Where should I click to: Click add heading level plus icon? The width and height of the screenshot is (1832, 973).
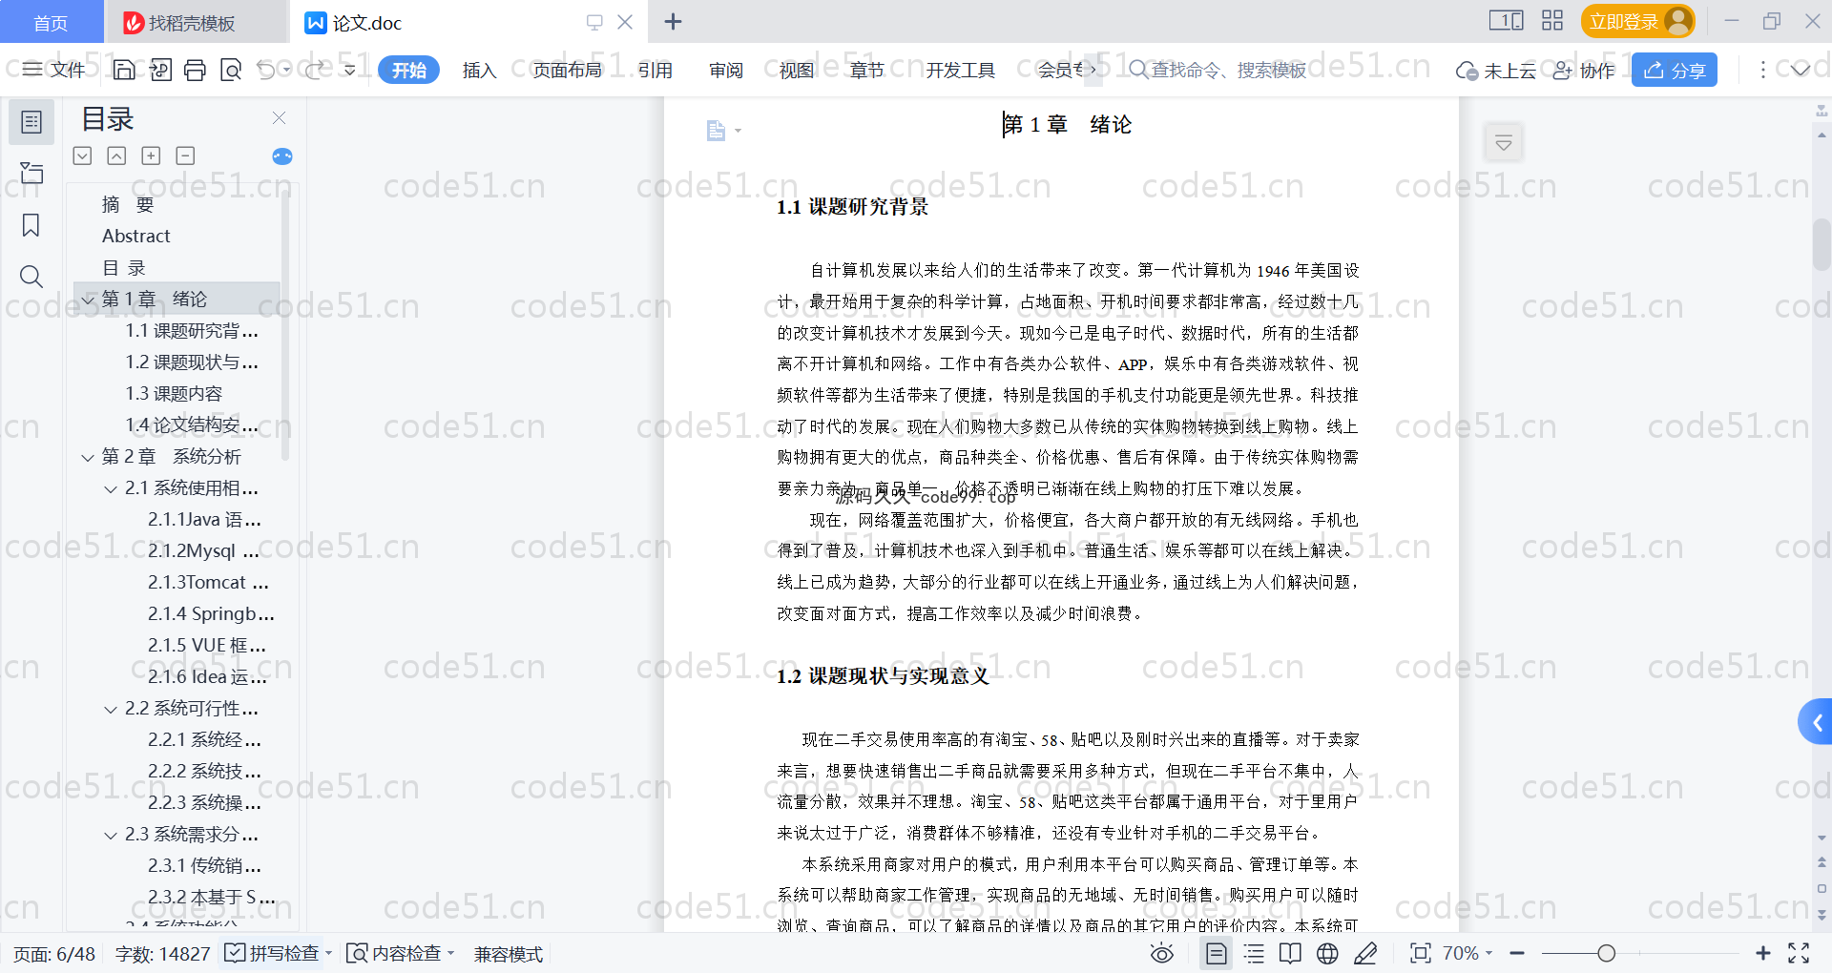[x=151, y=155]
